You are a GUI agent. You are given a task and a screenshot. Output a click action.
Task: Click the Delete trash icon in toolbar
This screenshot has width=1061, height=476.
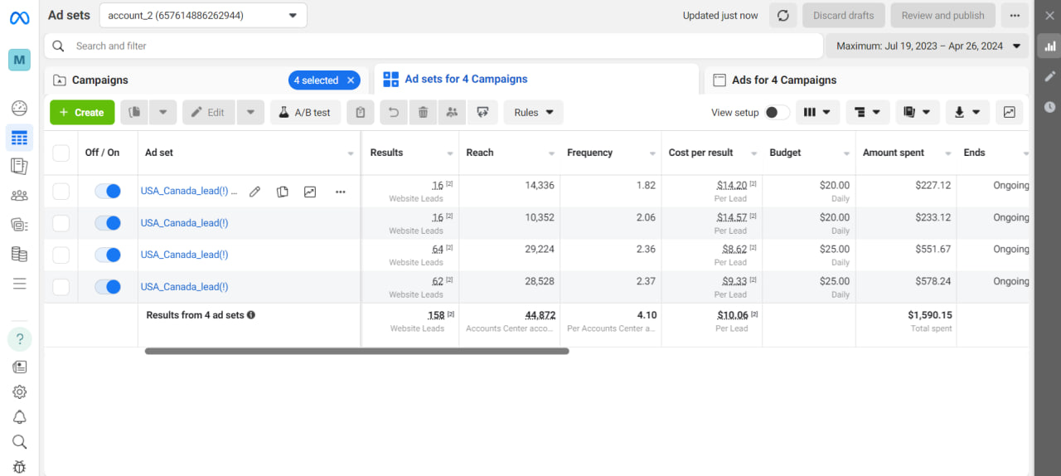[x=423, y=112]
